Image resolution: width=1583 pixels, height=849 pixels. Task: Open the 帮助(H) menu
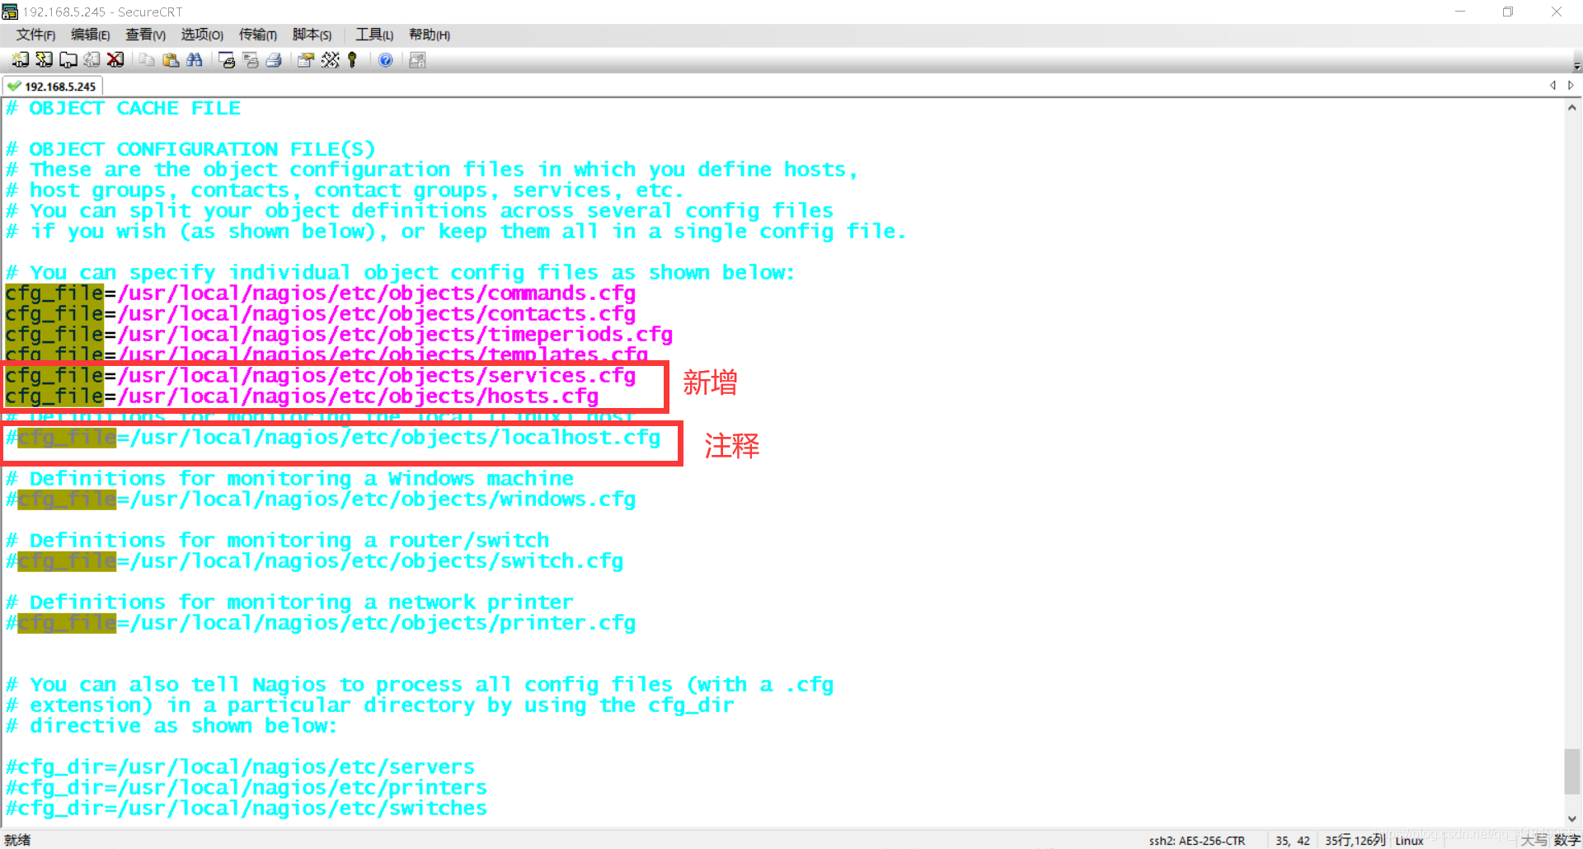430,35
